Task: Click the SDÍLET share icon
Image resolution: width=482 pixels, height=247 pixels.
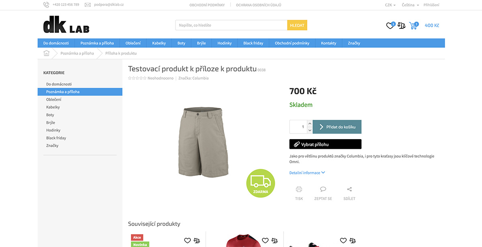Action: [x=349, y=189]
